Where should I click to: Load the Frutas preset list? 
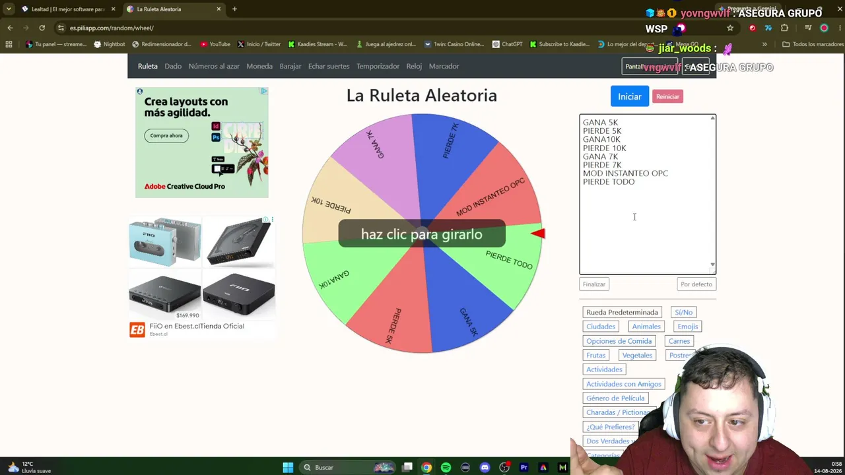pos(595,355)
